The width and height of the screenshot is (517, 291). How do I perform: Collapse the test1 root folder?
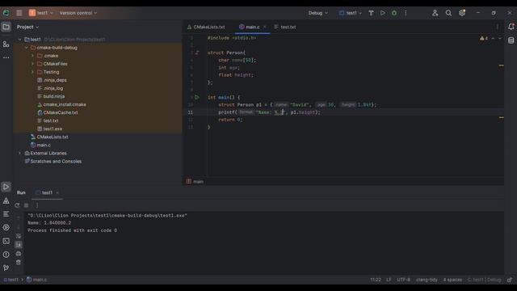click(19, 40)
